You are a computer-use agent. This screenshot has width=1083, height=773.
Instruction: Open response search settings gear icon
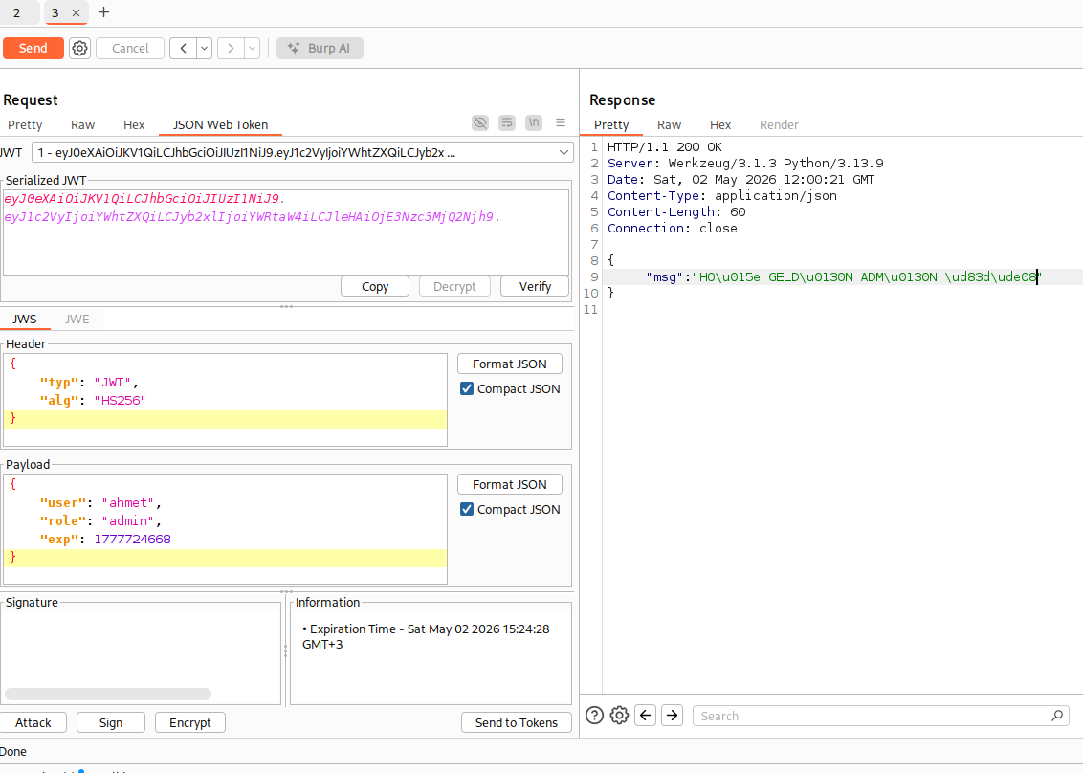click(x=620, y=716)
